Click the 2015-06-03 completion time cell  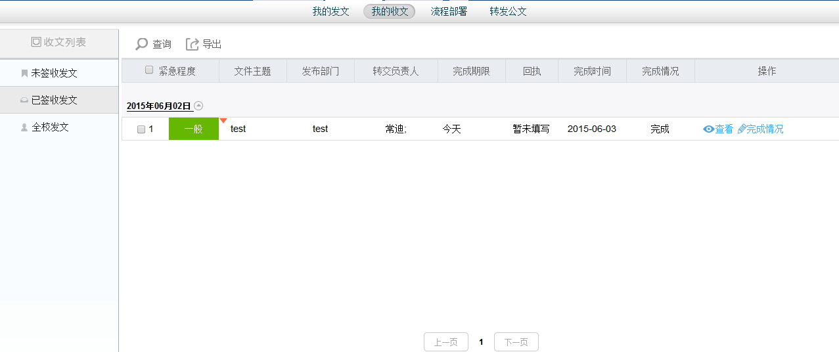pos(592,129)
